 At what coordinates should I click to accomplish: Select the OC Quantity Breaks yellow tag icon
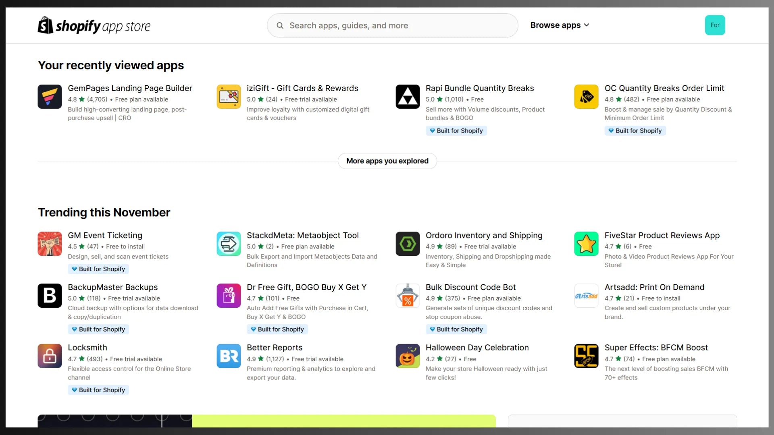586,97
